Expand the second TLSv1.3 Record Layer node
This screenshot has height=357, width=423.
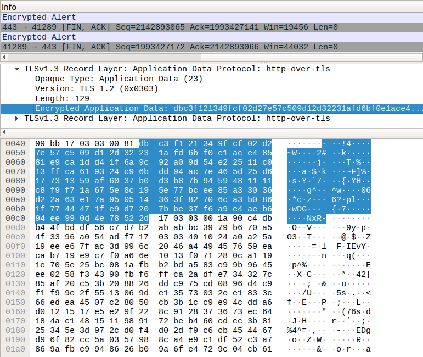[16, 118]
